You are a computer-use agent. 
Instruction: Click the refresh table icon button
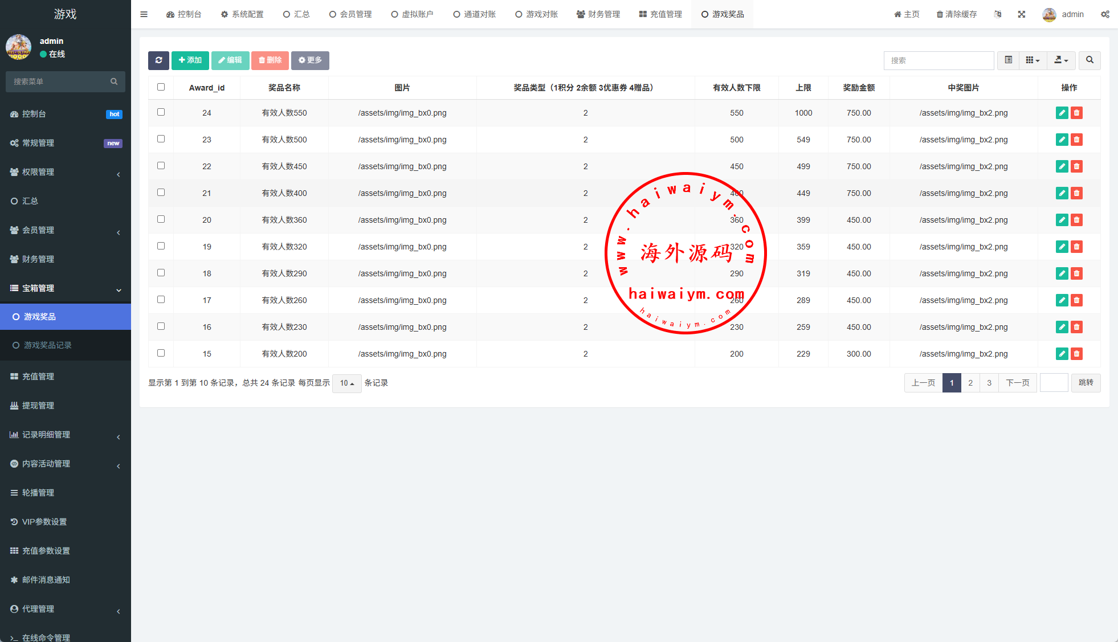tap(158, 60)
